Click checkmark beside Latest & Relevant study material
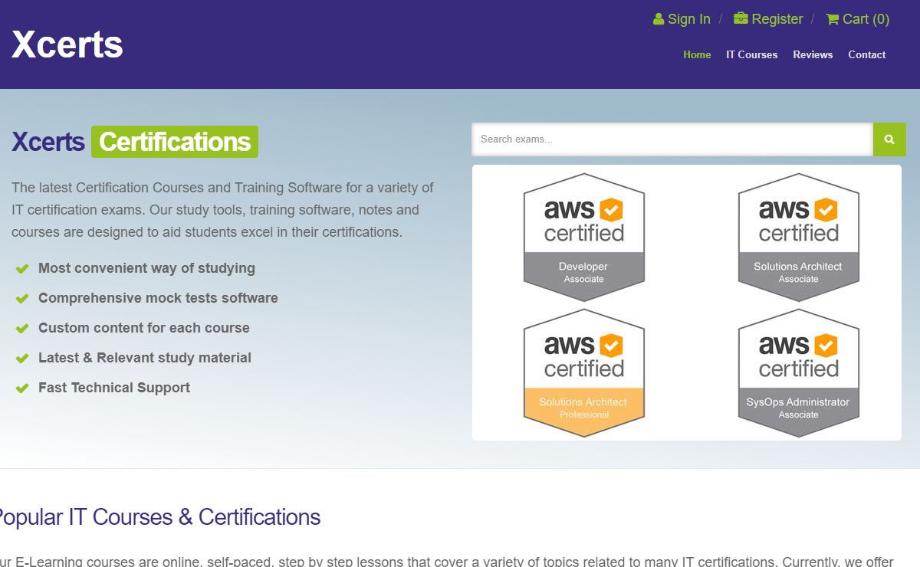 pyautogui.click(x=22, y=358)
